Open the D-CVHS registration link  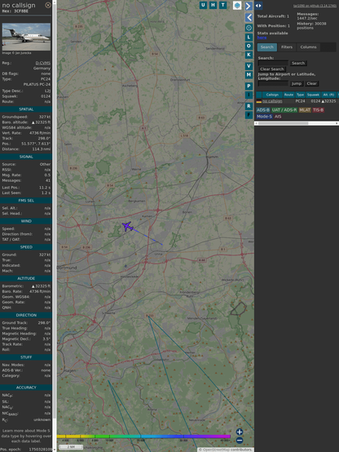point(43,63)
